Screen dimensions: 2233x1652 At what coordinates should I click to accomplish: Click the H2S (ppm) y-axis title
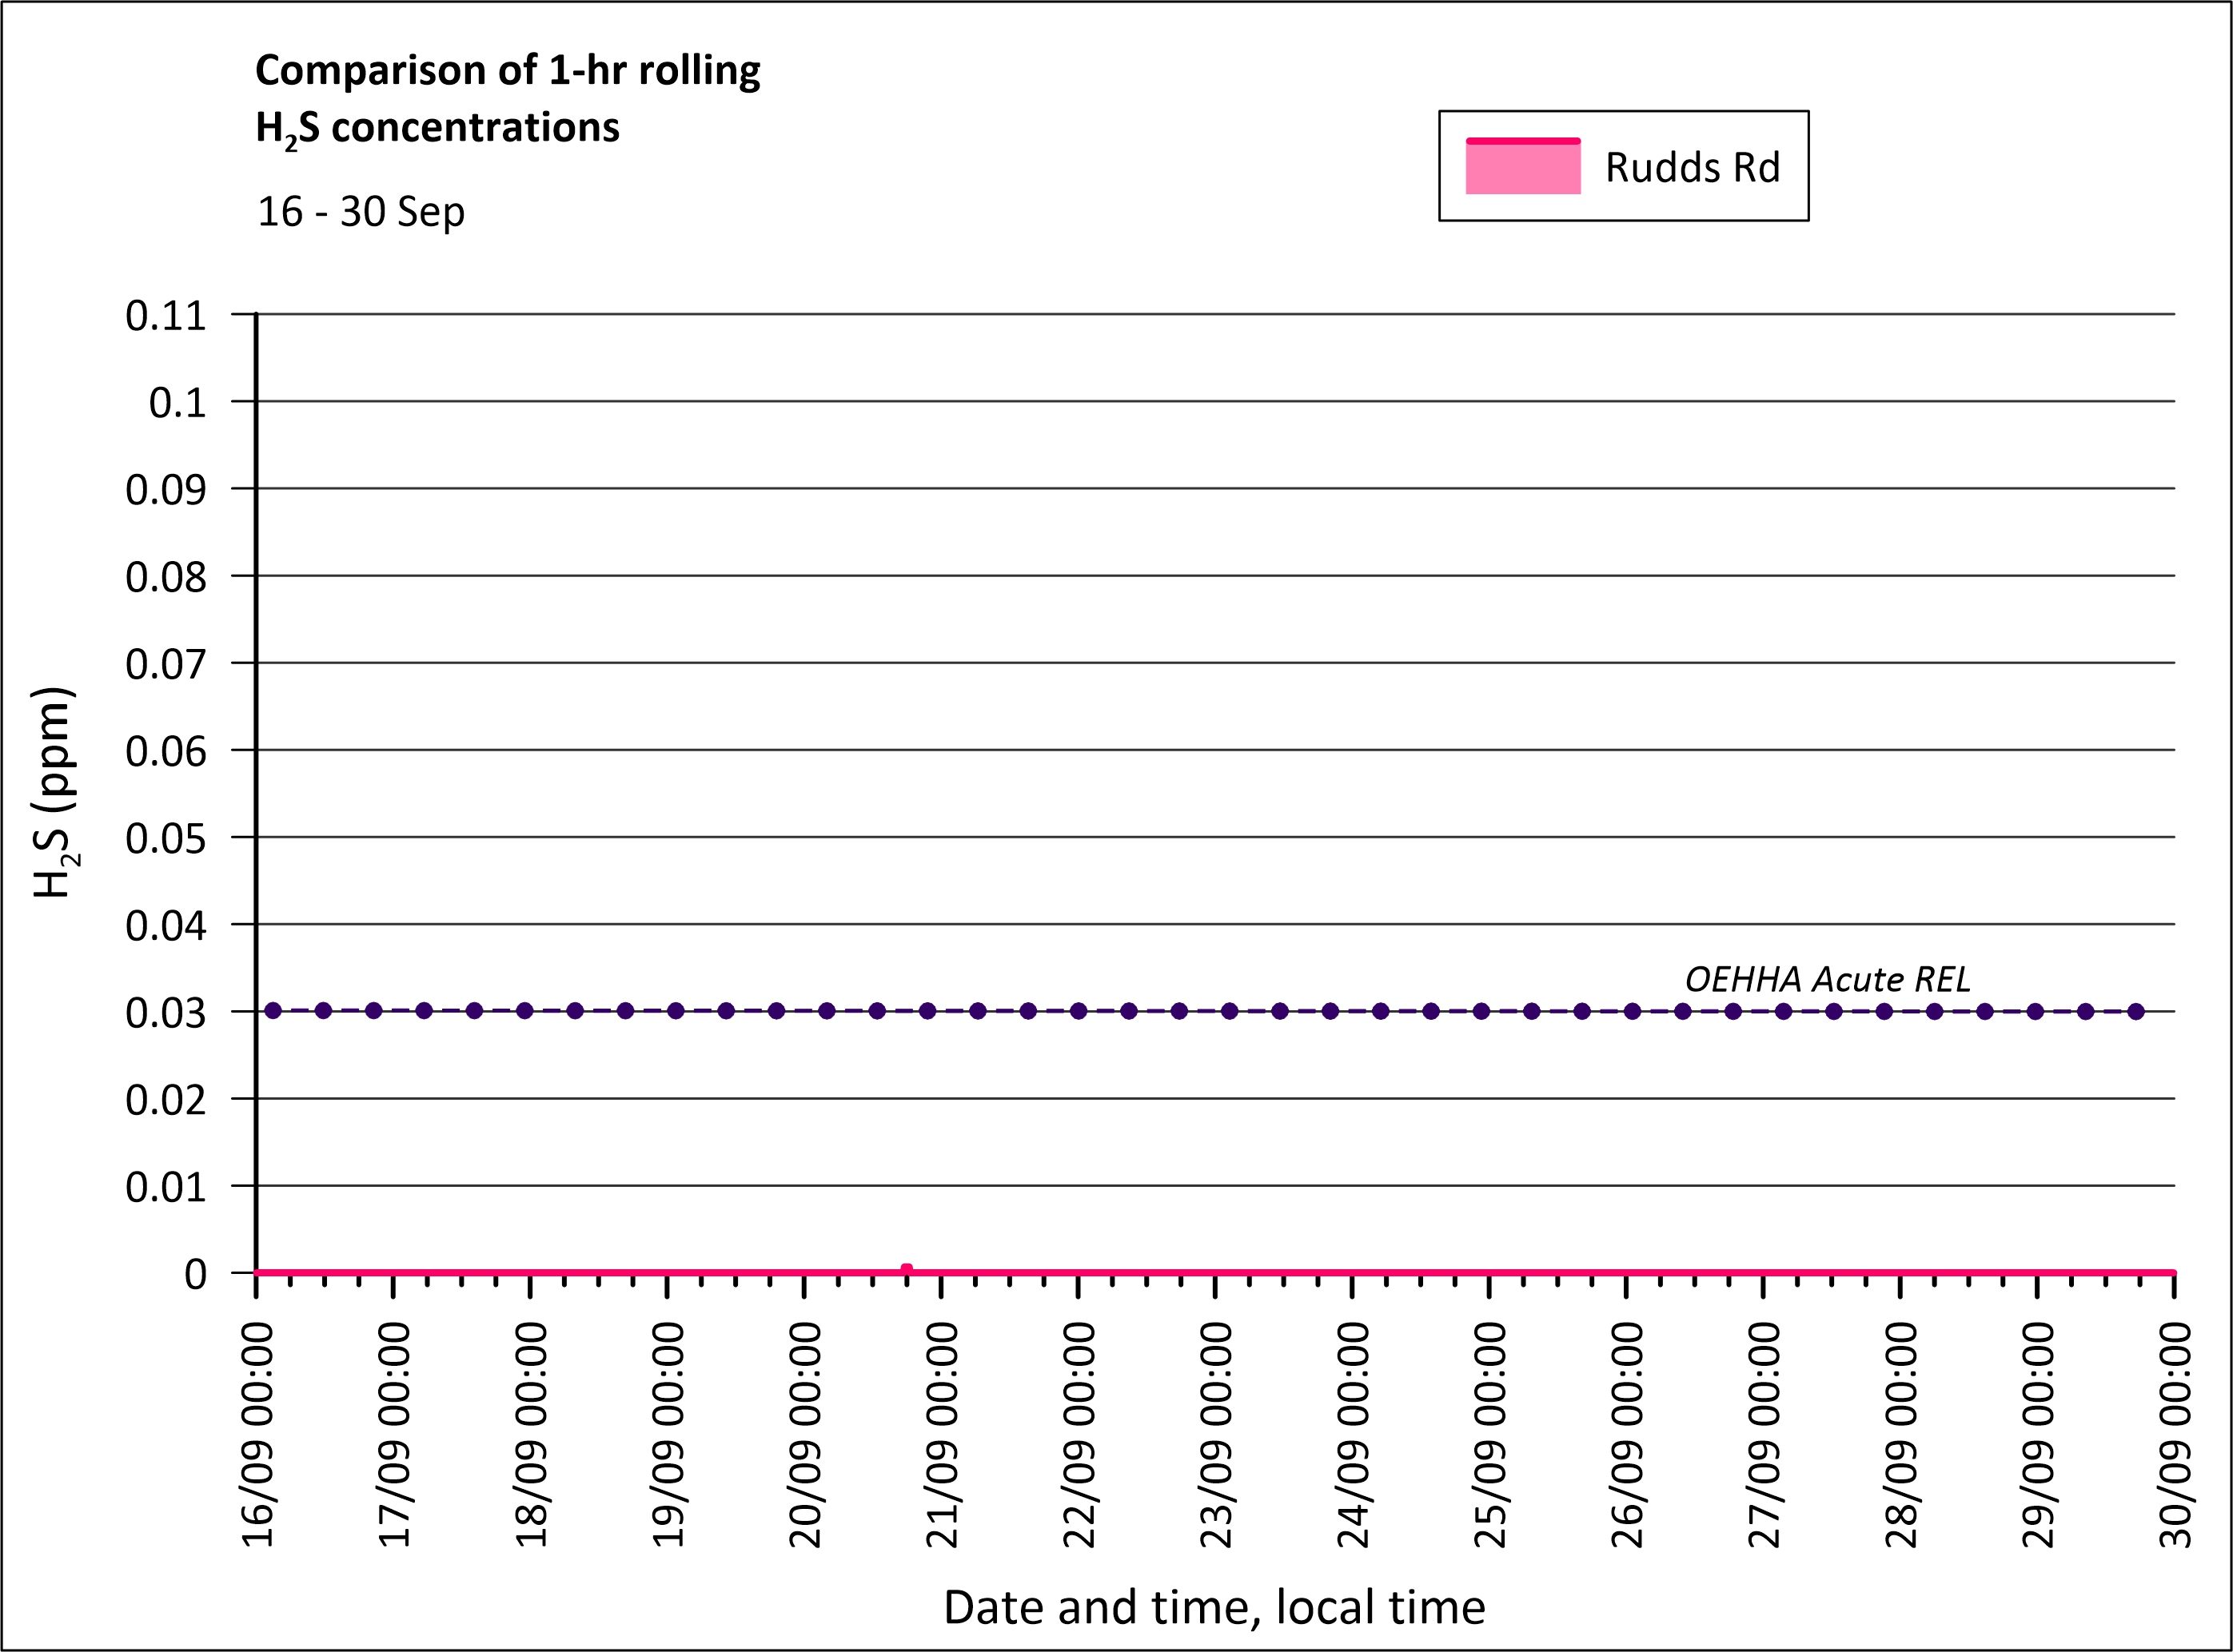coord(53,792)
